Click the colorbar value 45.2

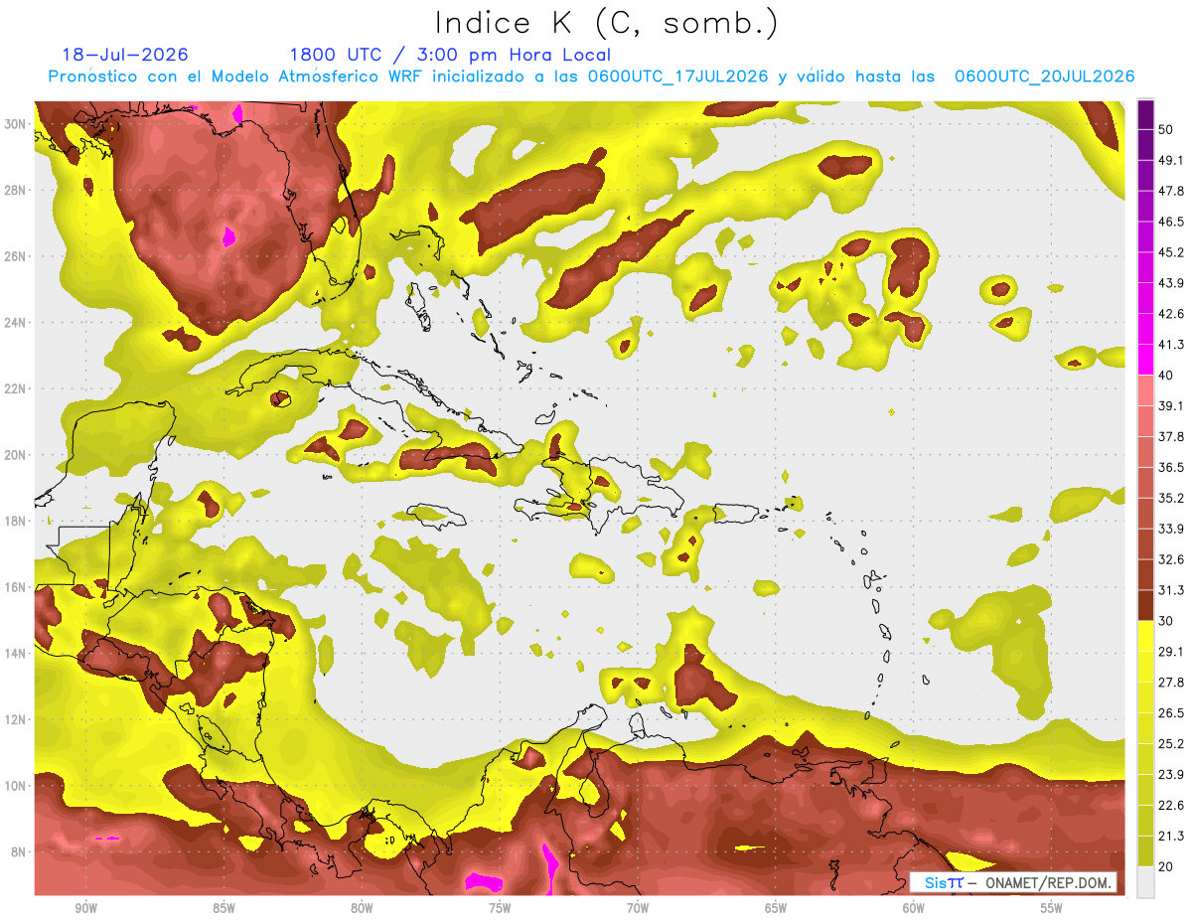point(1171,252)
